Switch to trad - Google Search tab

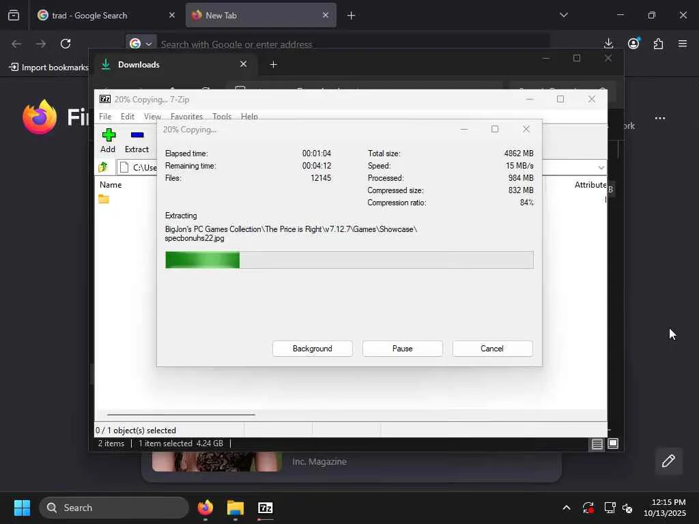tap(106, 15)
